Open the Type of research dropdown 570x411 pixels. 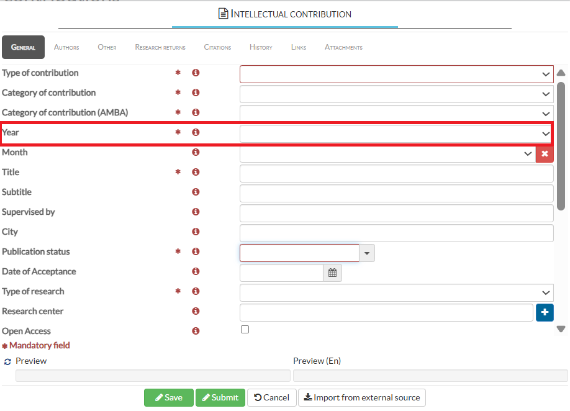[545, 292]
